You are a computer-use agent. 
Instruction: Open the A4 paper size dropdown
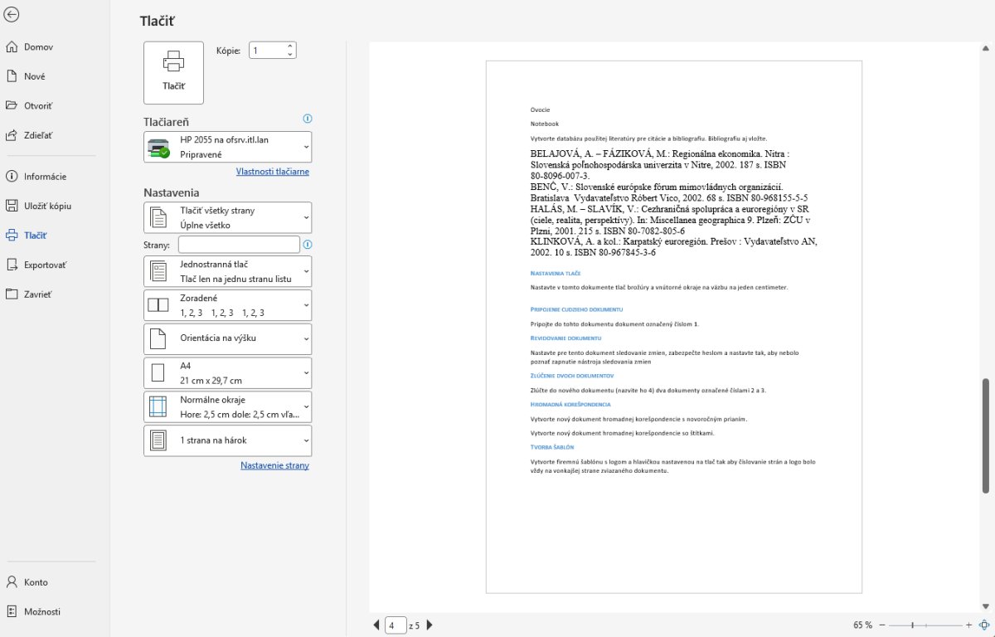pos(228,372)
